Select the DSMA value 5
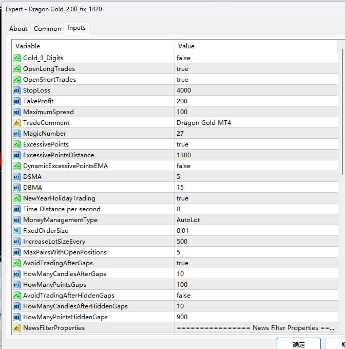 (178, 177)
